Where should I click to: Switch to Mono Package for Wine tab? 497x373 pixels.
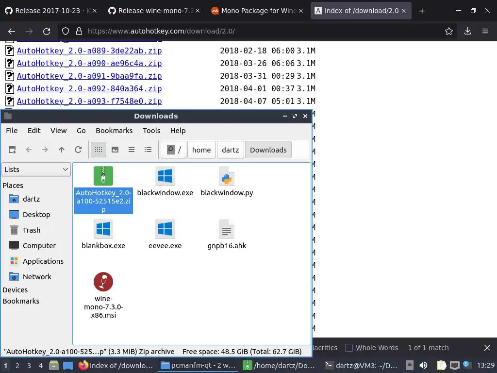pos(258,11)
